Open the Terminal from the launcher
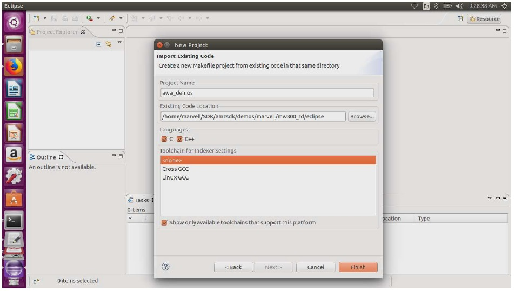Screen dimensions: 515x291 point(14,221)
